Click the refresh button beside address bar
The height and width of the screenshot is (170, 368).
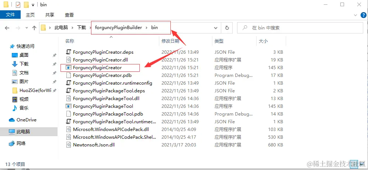tap(227, 28)
